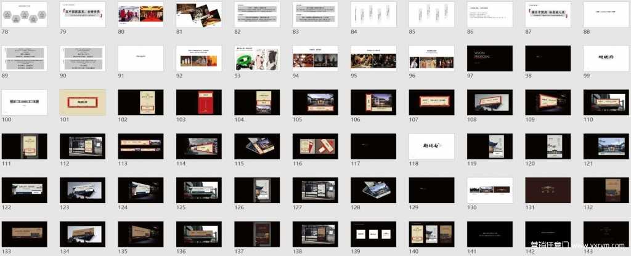This screenshot has height=256, width=631.
Task: Select slide 139 with three small cards
Action: [373, 234]
